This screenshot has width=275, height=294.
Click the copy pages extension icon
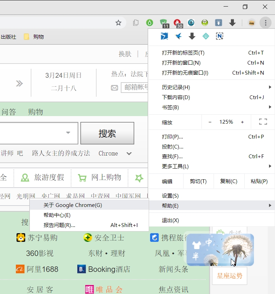click(136, 23)
